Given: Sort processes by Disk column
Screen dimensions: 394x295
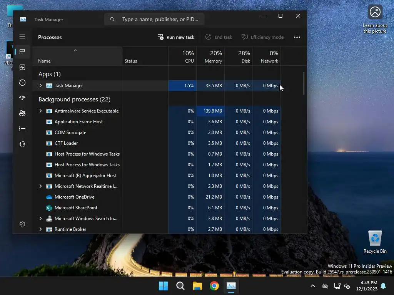Looking at the screenshot, I should point(239,56).
